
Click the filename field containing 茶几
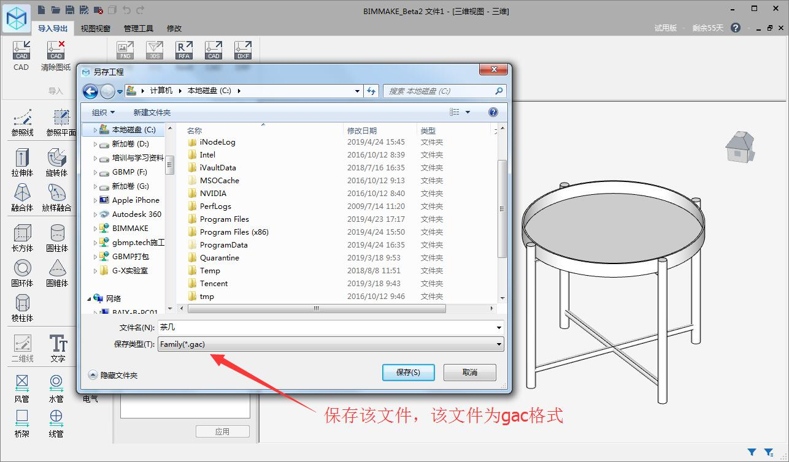[x=331, y=328]
